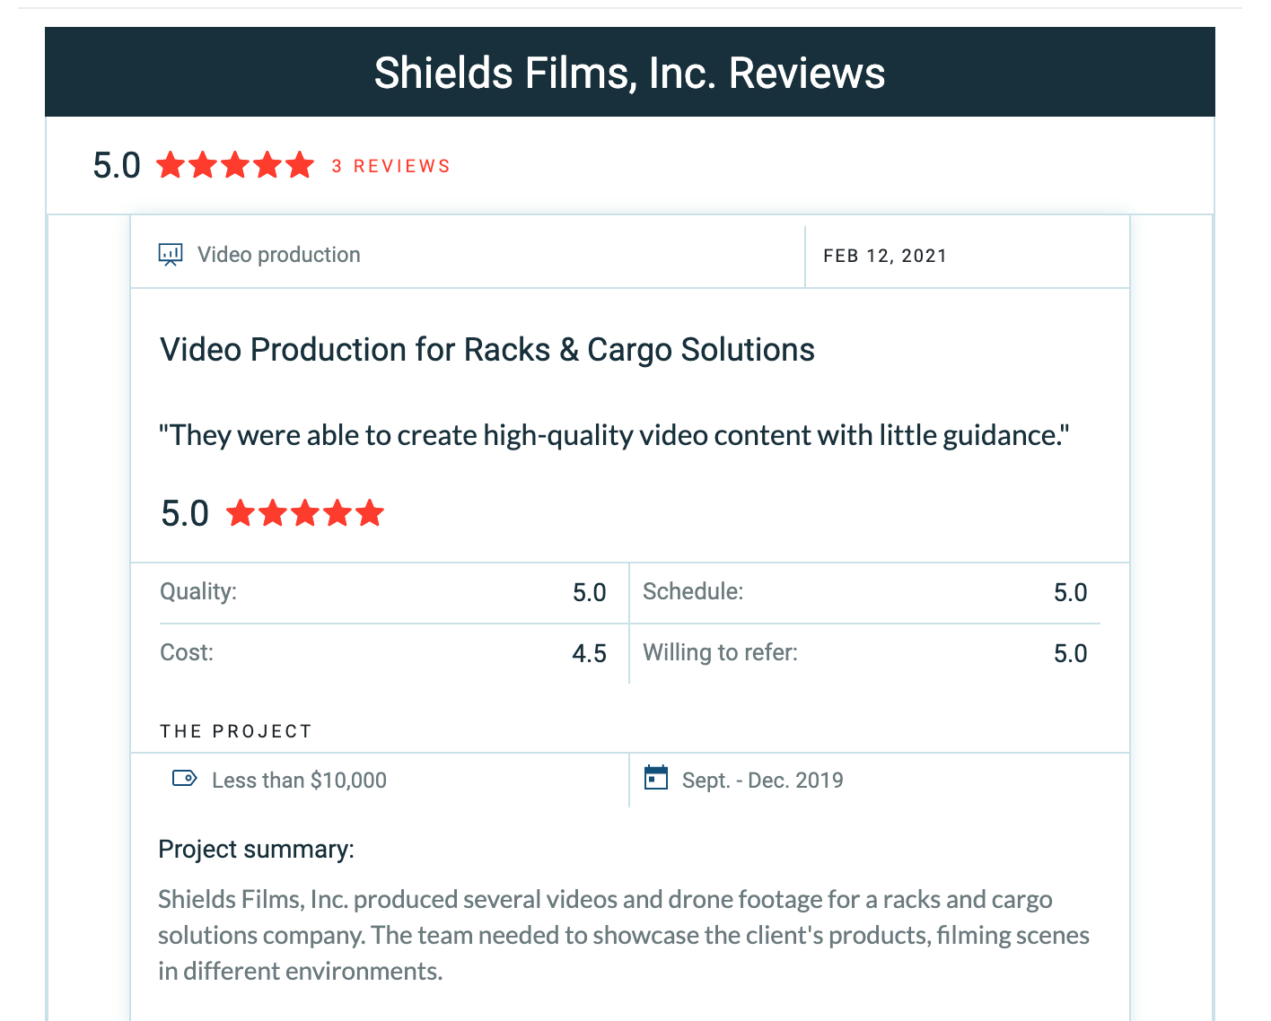Click the Video Production for Racks & Cargo Solutions title
Viewport: 1271px width, 1021px height.
pos(486,350)
